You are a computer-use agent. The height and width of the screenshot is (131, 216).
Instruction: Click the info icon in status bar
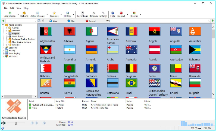pyautogui.click(x=3, y=128)
